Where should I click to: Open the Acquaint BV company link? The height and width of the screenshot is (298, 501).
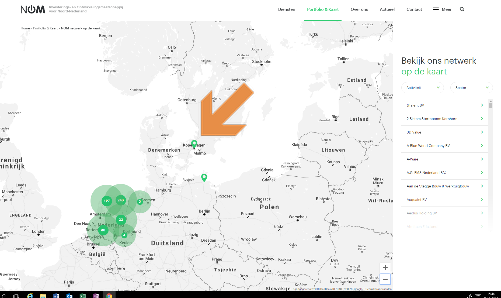click(x=417, y=200)
